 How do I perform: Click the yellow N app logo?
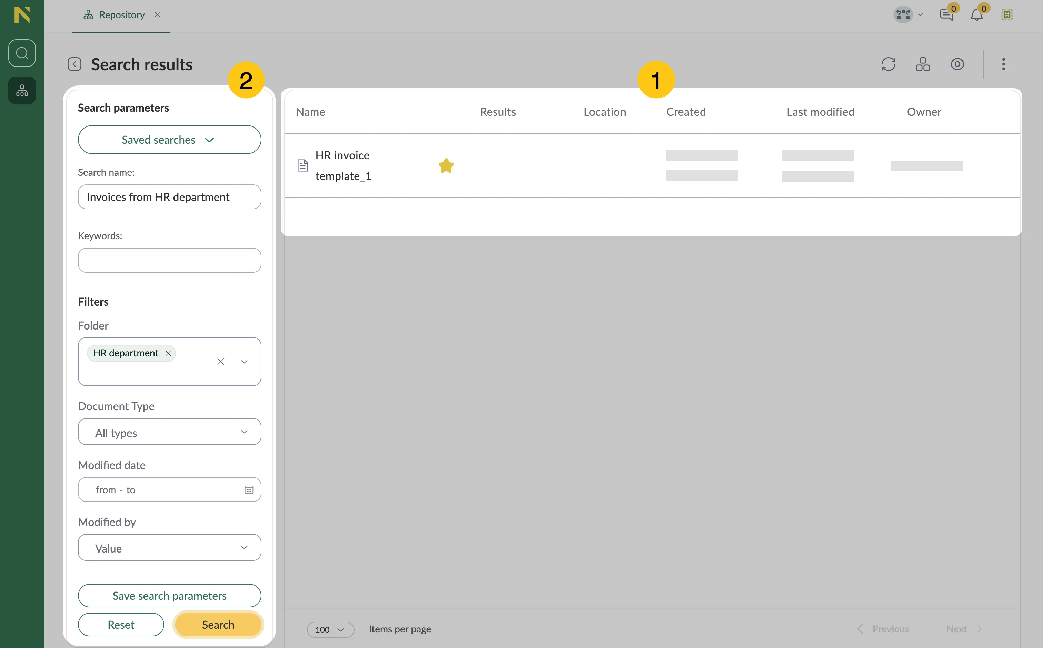pyautogui.click(x=22, y=15)
